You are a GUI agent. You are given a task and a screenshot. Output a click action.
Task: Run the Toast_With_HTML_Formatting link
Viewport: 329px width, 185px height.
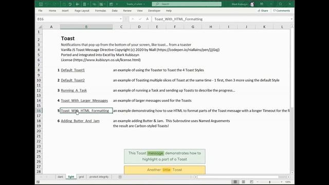click(x=85, y=110)
